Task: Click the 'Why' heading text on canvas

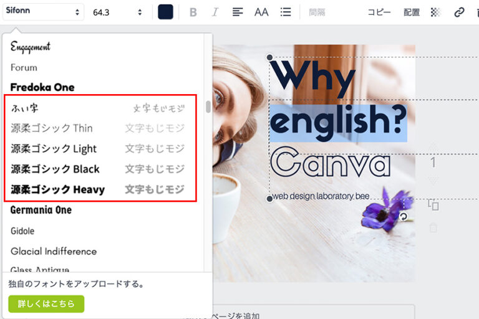Action: click(x=312, y=79)
